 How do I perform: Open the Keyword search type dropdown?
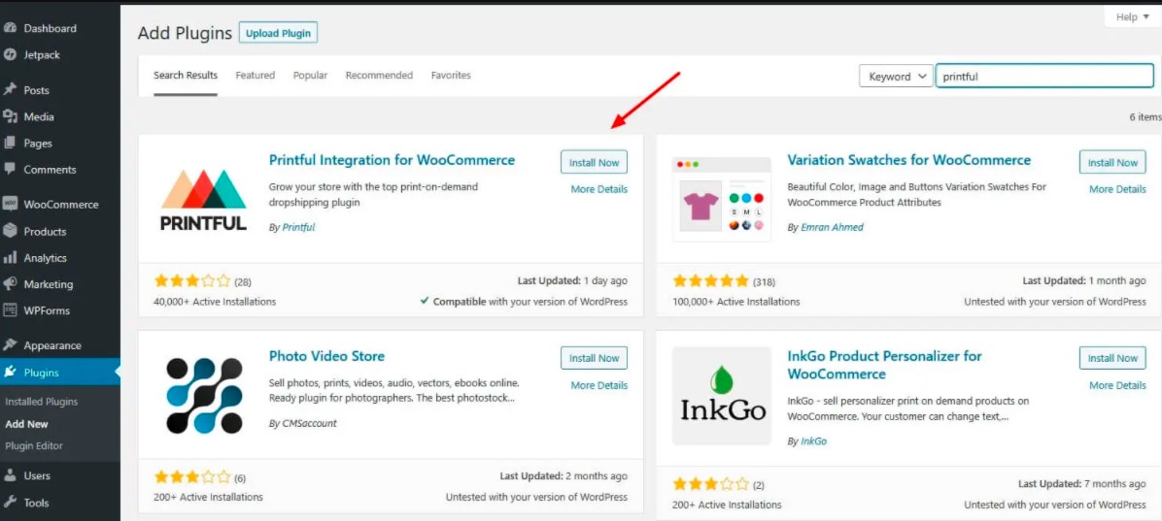[896, 77]
